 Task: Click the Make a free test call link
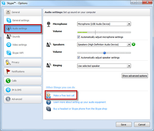[64, 95]
